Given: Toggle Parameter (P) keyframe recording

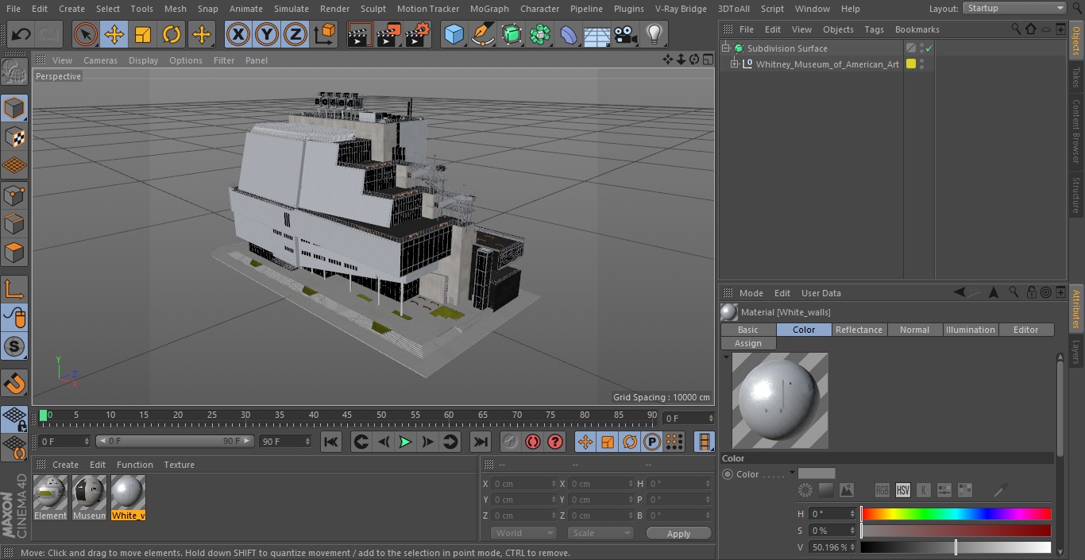Looking at the screenshot, I should [652, 442].
